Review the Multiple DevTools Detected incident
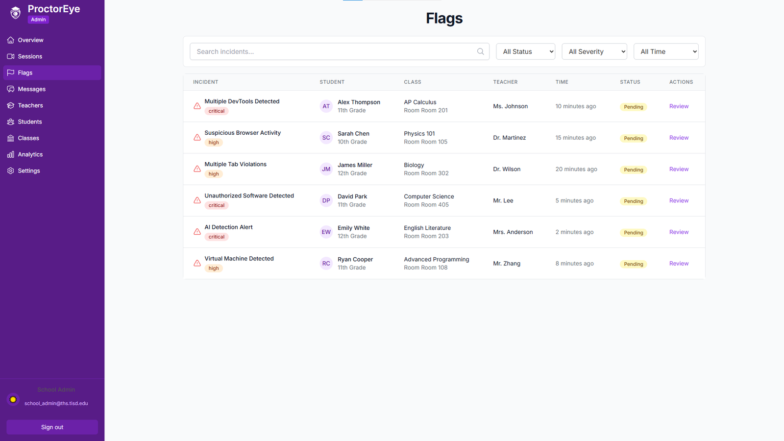Viewport: 784px width, 441px height. (679, 106)
